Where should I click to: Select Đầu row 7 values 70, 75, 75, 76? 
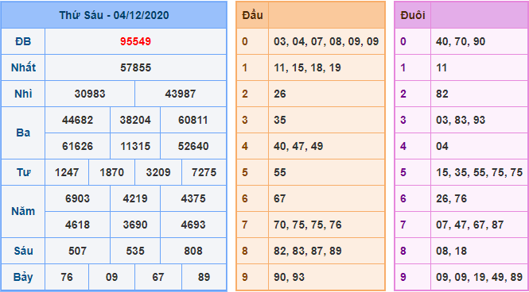tap(308, 225)
